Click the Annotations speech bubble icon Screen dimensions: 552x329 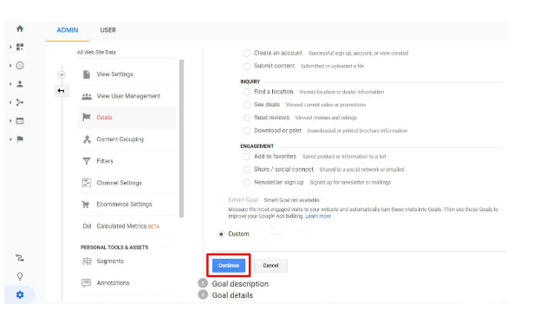pyautogui.click(x=87, y=283)
